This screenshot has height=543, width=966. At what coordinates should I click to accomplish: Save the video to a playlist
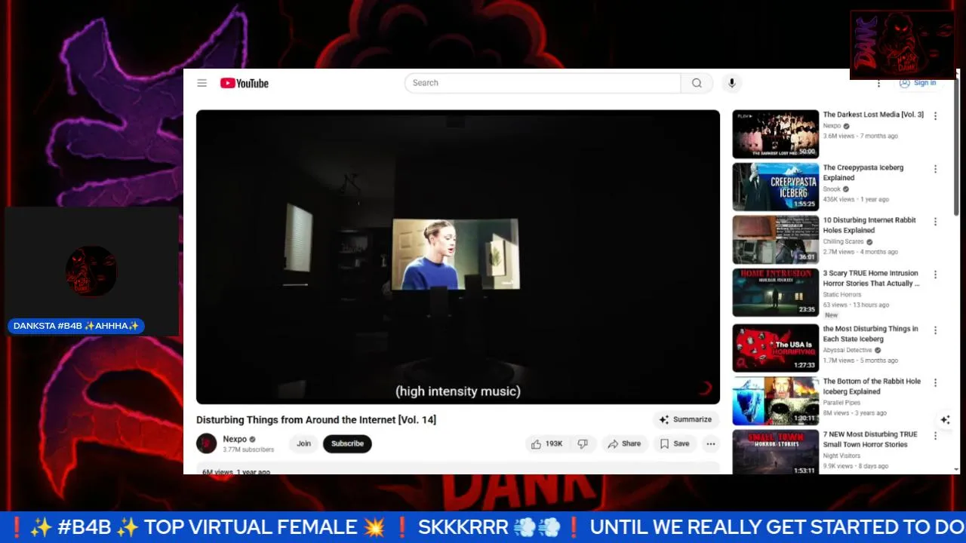[x=675, y=443]
